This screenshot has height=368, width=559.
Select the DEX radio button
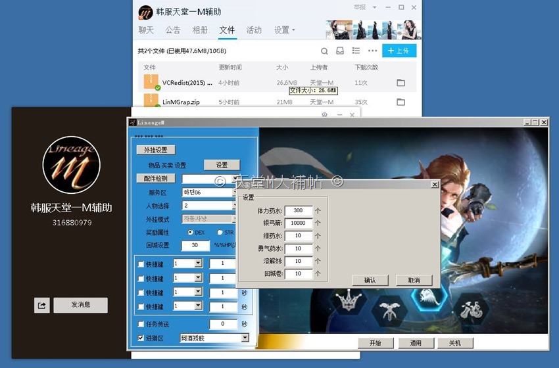click(190, 232)
